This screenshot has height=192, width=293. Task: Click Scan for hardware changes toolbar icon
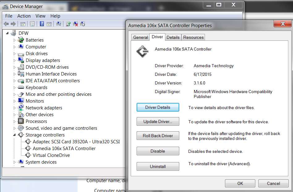coord(59,24)
